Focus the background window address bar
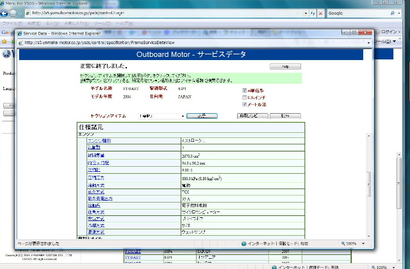Viewport: 410px width, 269px height. pos(164,13)
